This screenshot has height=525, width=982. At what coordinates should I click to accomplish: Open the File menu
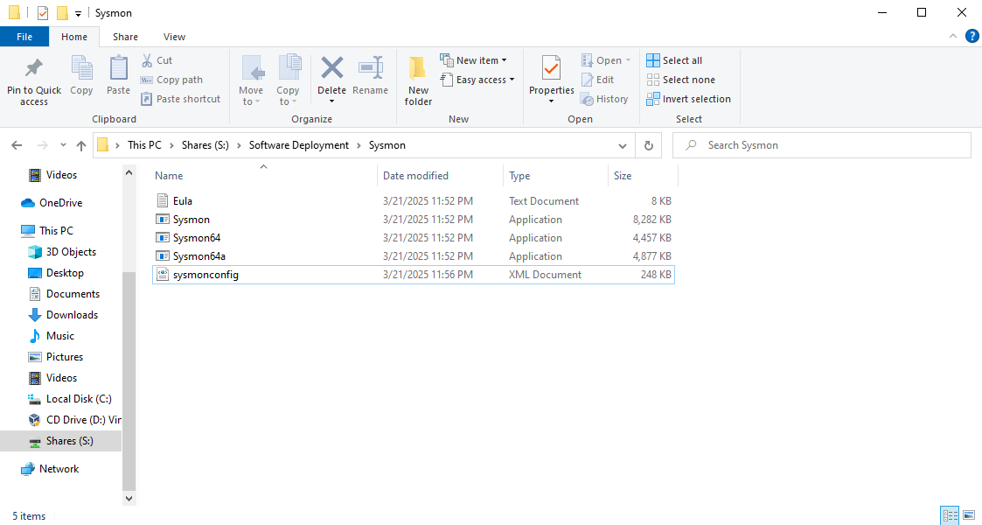(x=24, y=37)
